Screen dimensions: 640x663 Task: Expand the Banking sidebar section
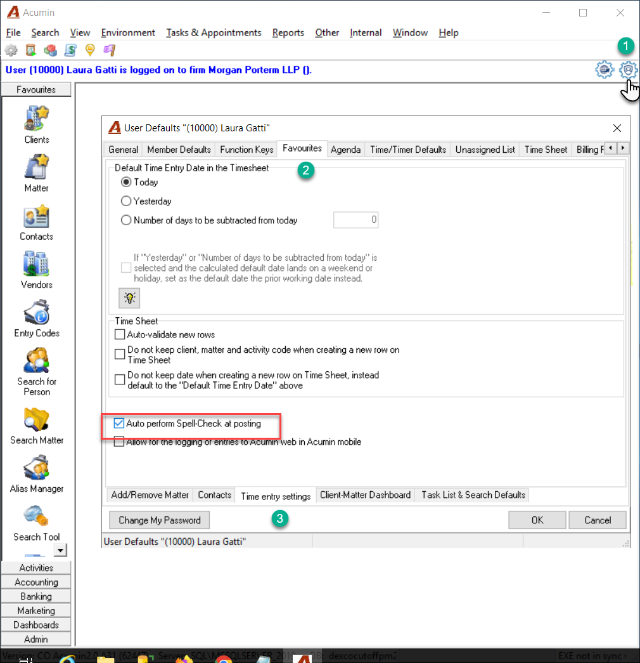coord(36,596)
